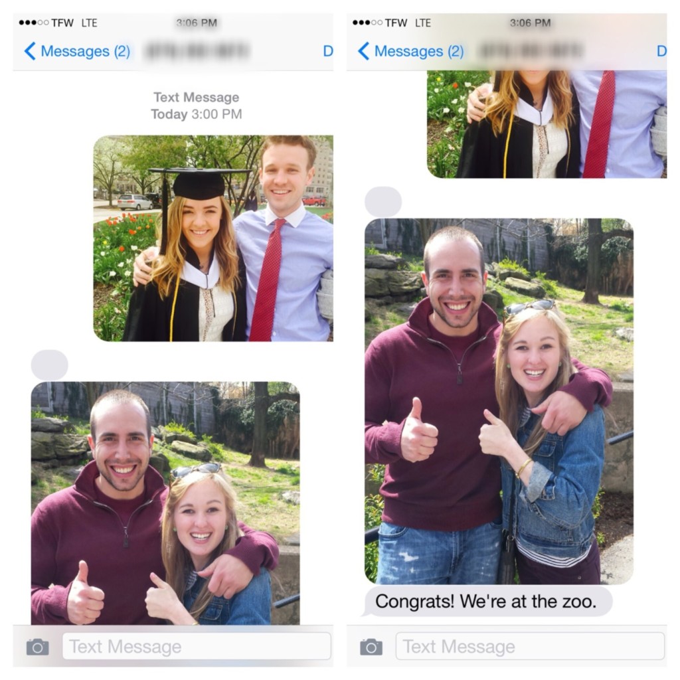Focus the Text Message field in left screenshot
680x680 pixels.
[x=197, y=646]
